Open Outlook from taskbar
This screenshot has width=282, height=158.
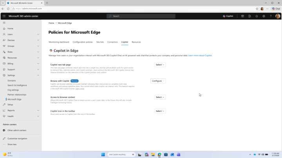pos(172,154)
